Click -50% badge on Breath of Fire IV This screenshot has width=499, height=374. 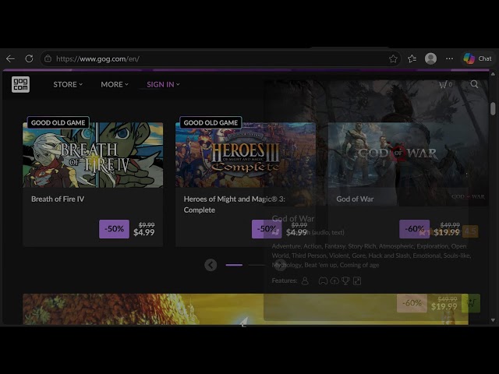coord(115,229)
